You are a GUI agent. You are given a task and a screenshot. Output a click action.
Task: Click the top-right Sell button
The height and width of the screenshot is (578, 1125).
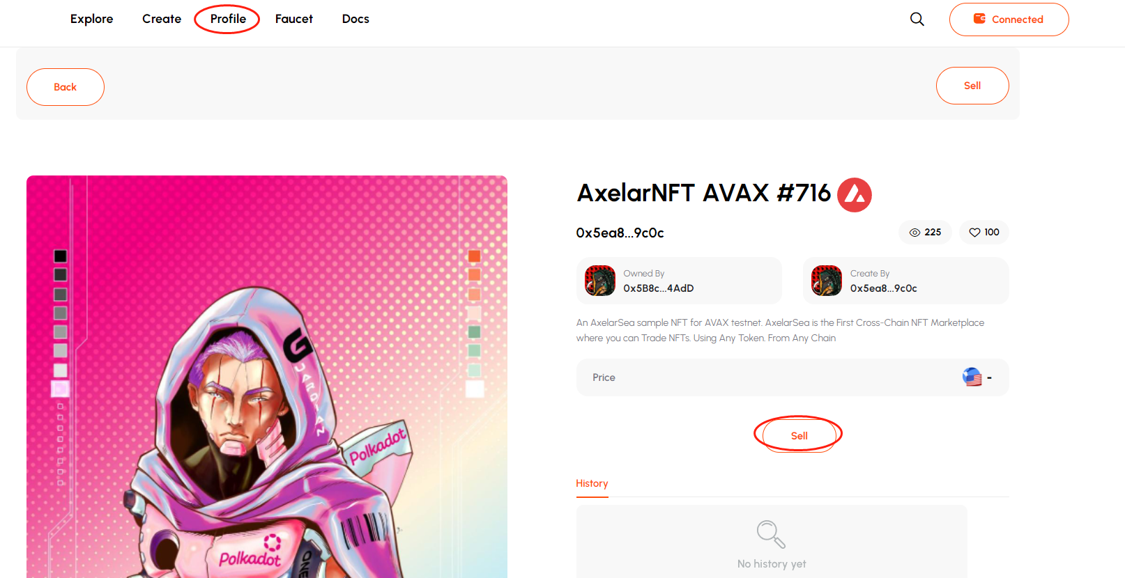[x=972, y=86]
